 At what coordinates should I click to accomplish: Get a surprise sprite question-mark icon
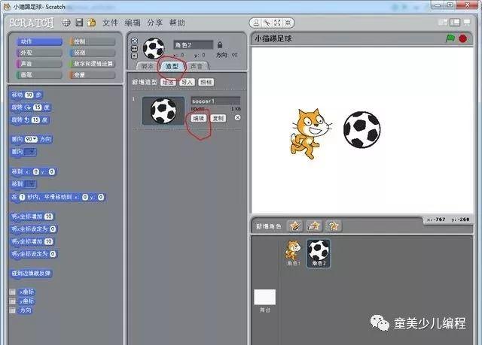[334, 226]
